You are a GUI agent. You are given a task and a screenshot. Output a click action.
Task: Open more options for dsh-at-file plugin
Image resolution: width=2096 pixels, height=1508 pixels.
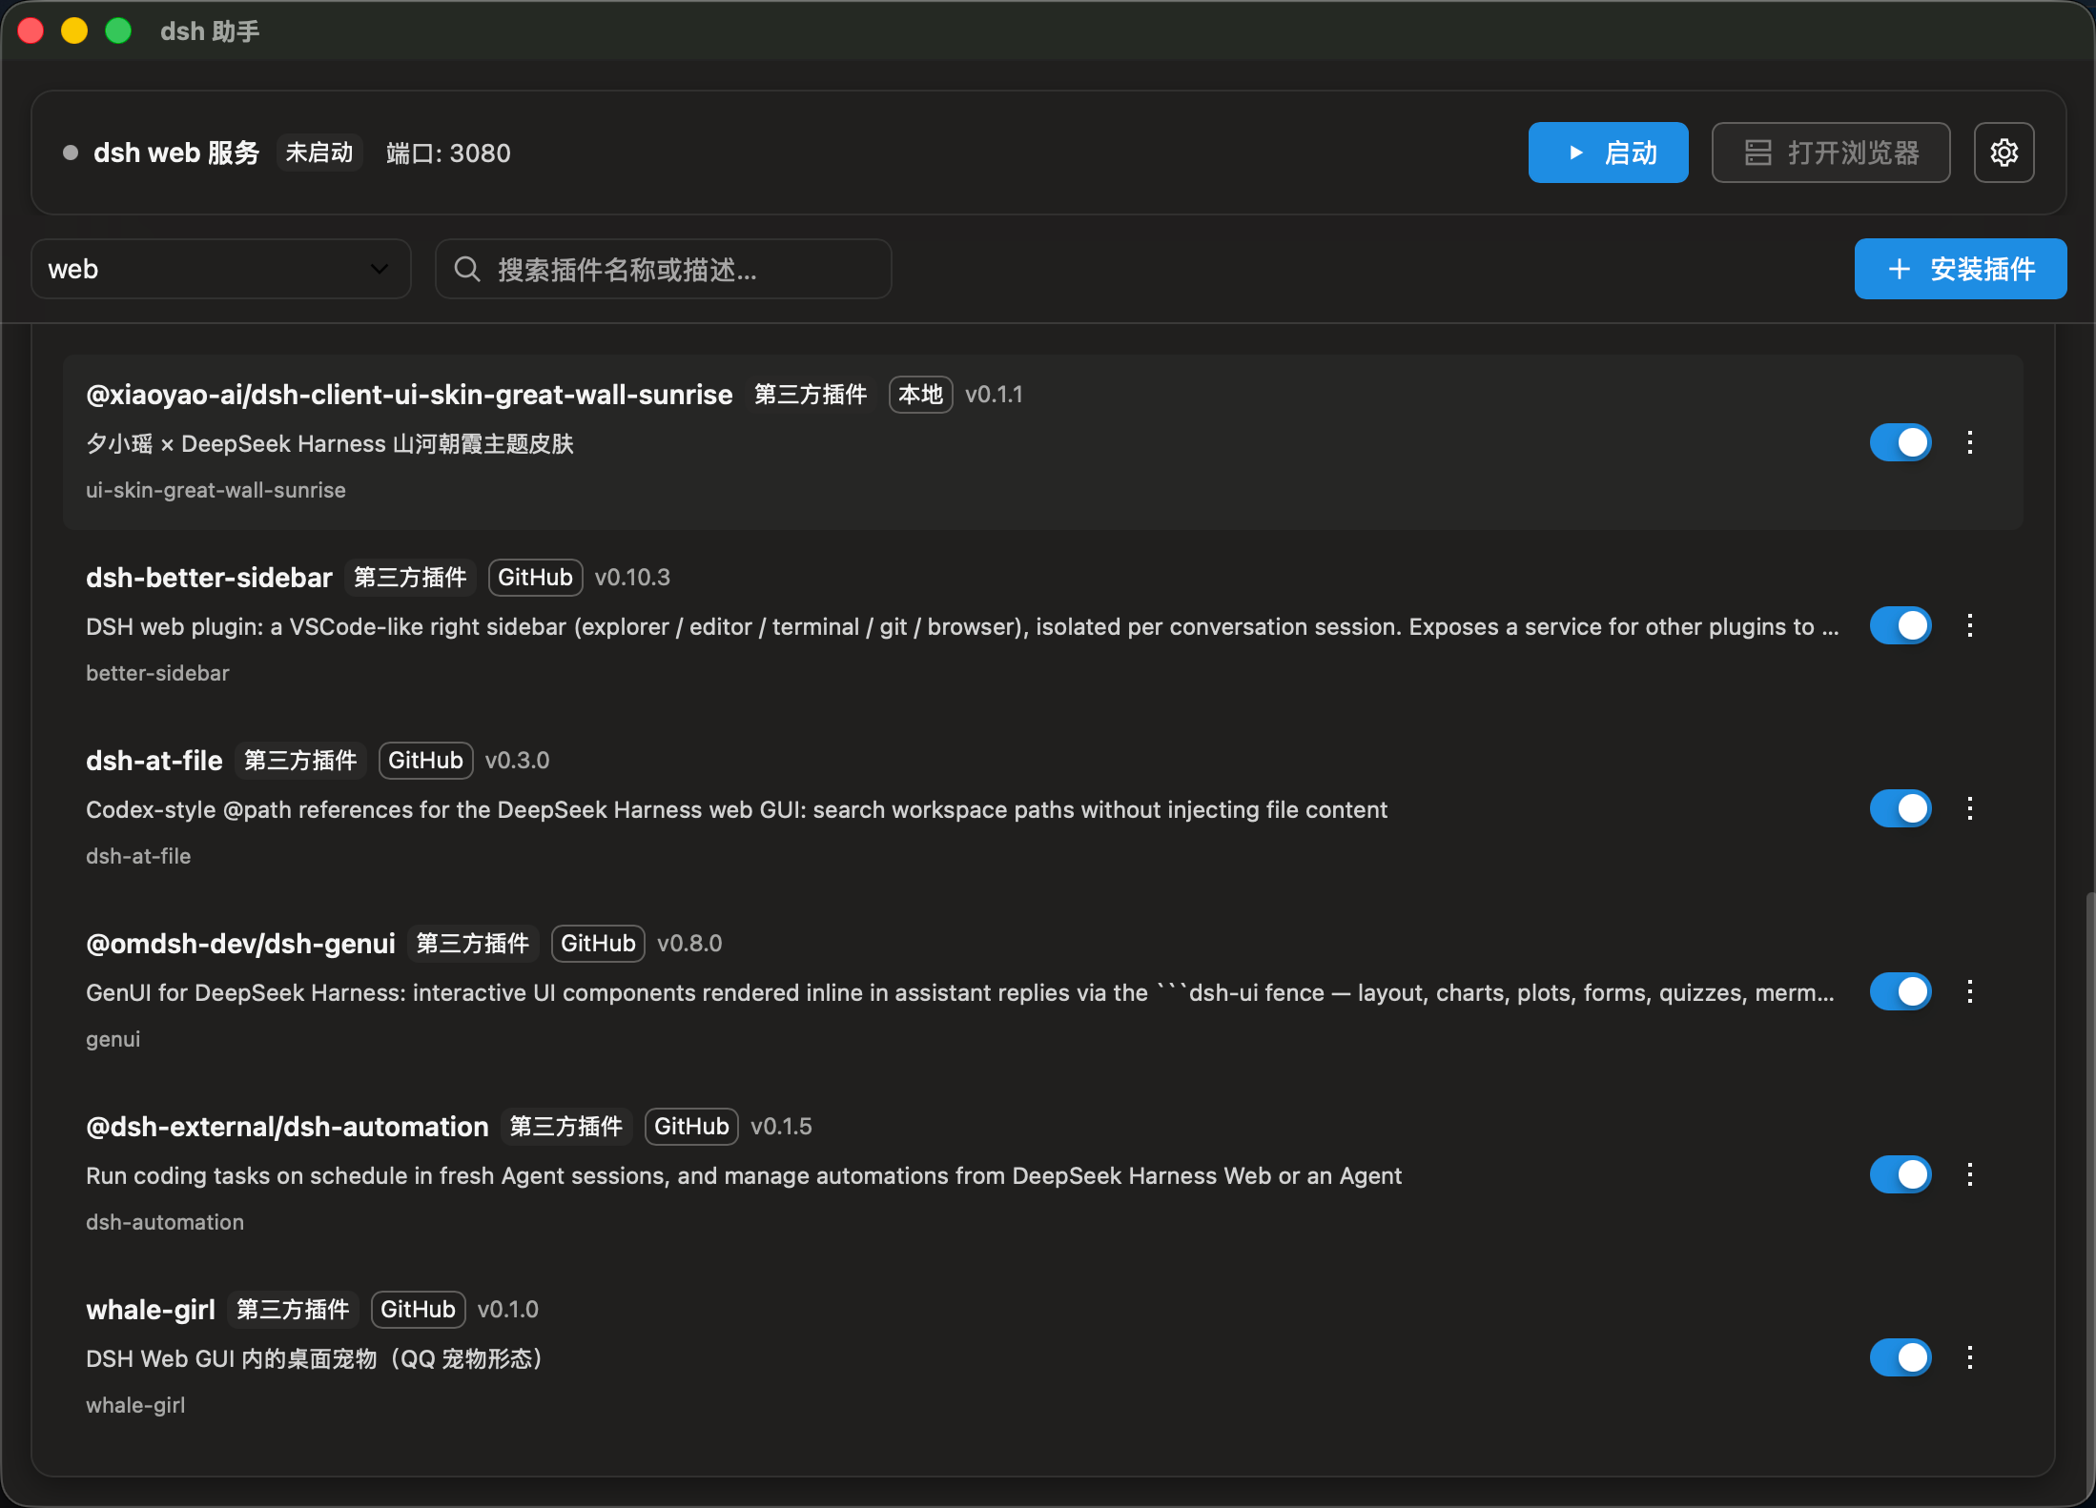1970,808
